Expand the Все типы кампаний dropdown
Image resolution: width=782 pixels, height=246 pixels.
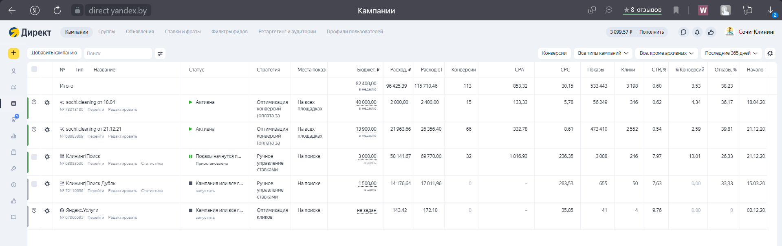(x=603, y=53)
